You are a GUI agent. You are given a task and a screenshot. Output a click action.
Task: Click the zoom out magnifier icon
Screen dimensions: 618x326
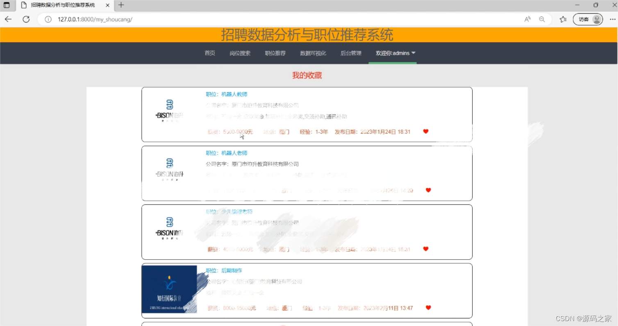[542, 19]
